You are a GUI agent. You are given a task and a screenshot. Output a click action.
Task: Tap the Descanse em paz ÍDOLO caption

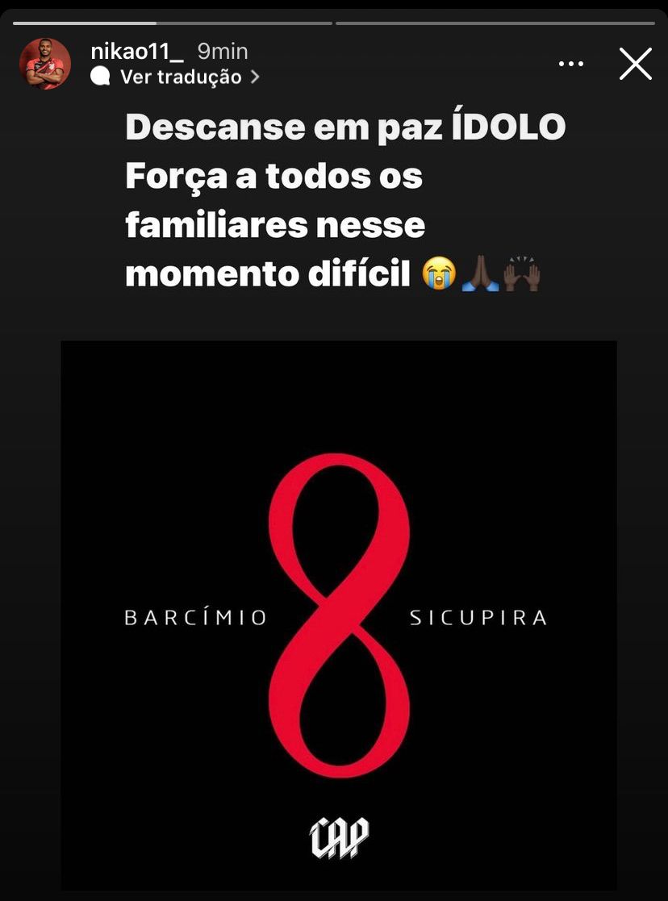coord(345,127)
